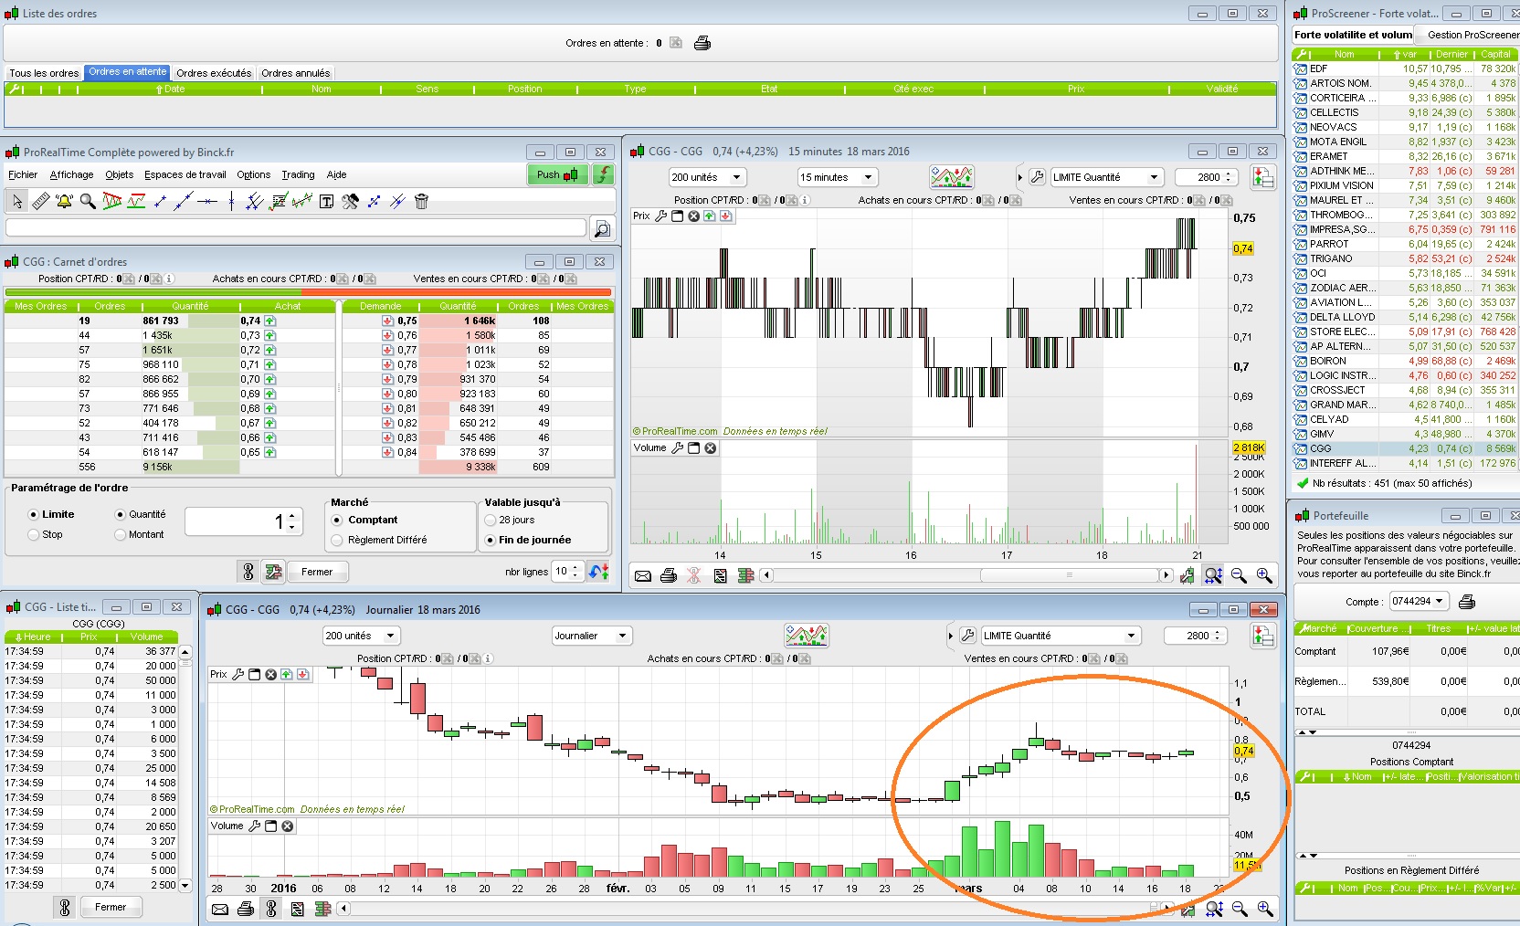Click the search magnifier beside the main search field
This screenshot has height=926, width=1520.
point(602,227)
